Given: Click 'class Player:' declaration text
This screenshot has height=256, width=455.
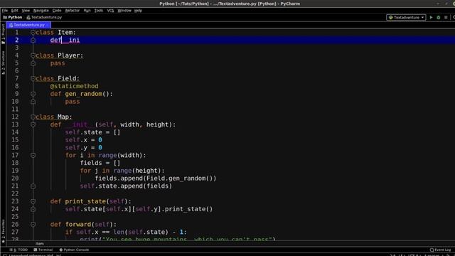Looking at the screenshot, I should coord(60,55).
